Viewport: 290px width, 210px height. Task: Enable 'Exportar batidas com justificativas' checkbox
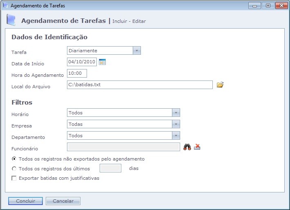[x=14, y=178]
